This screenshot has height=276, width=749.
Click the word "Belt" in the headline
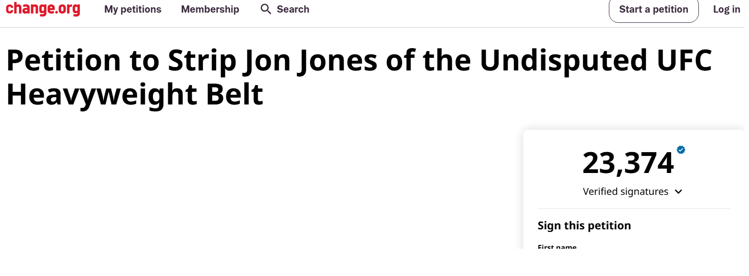(235, 94)
